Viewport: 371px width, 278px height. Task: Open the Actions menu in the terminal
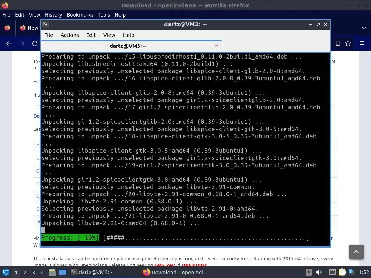(70, 35)
